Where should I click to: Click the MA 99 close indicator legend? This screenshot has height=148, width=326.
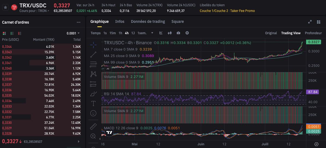pos(129,62)
